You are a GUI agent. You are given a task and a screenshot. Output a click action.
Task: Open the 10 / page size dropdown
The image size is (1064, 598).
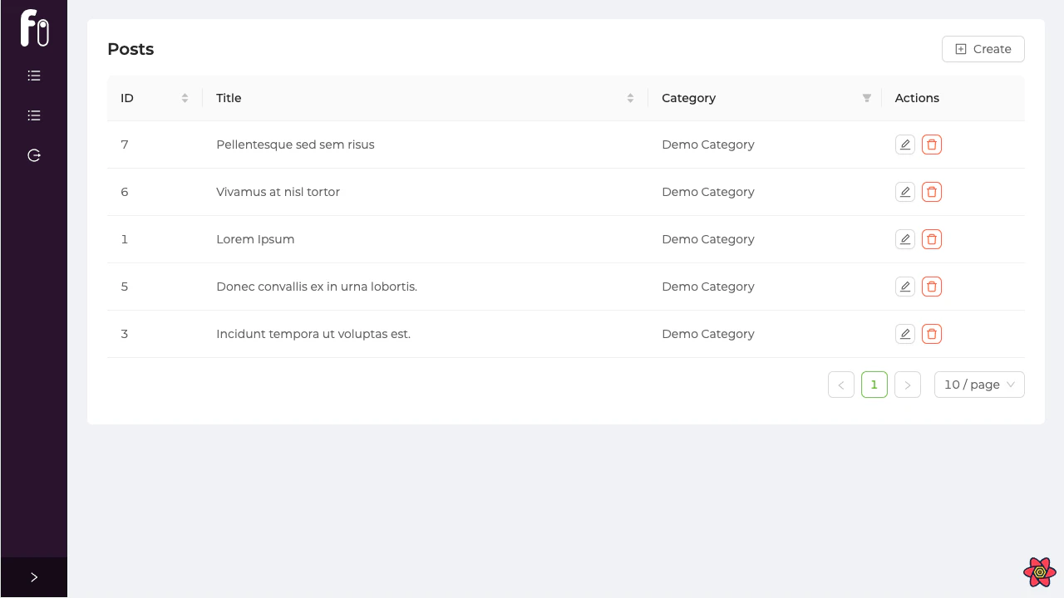979,385
